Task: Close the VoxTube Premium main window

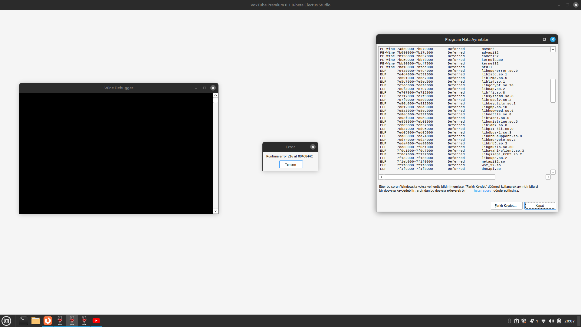Action: 576,5
